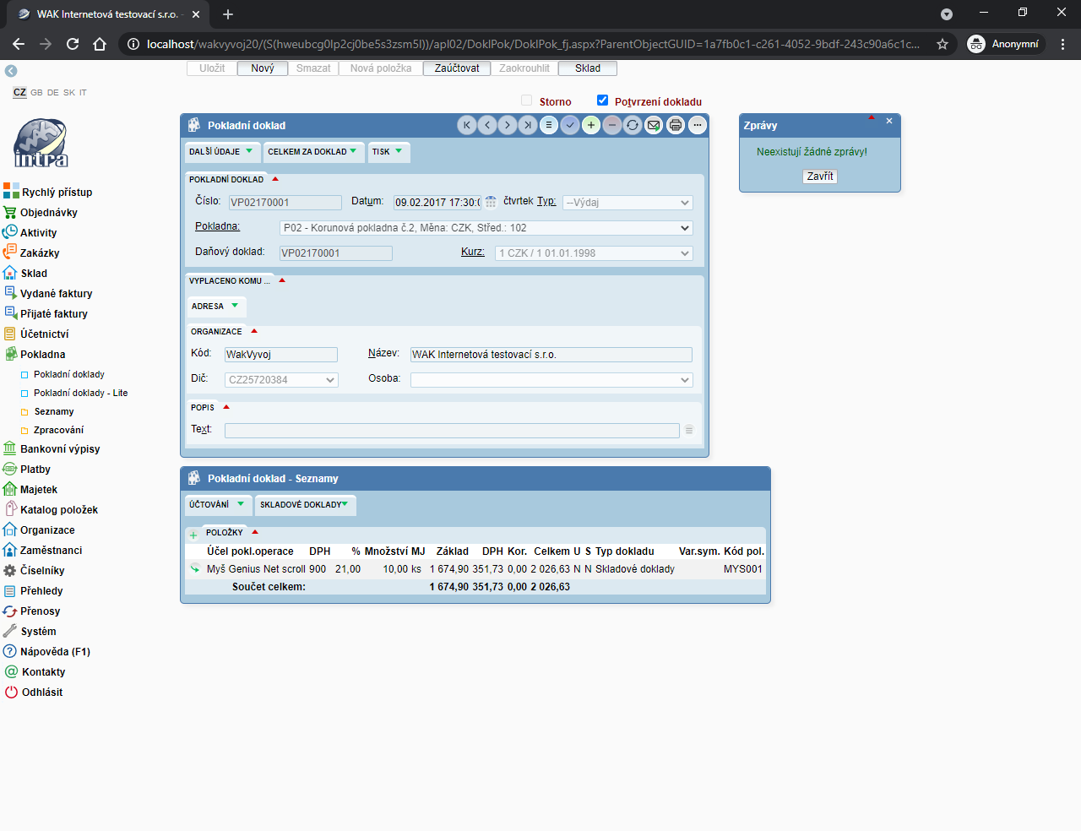The image size is (1081, 831).
Task: Click the Zaúčtovat button
Action: [457, 68]
